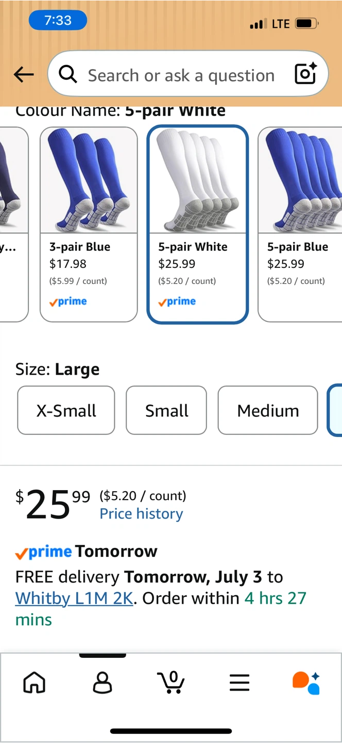Tap the Whitby L1M 2K address link
Viewport: 342px width, 743px height.
point(74,598)
